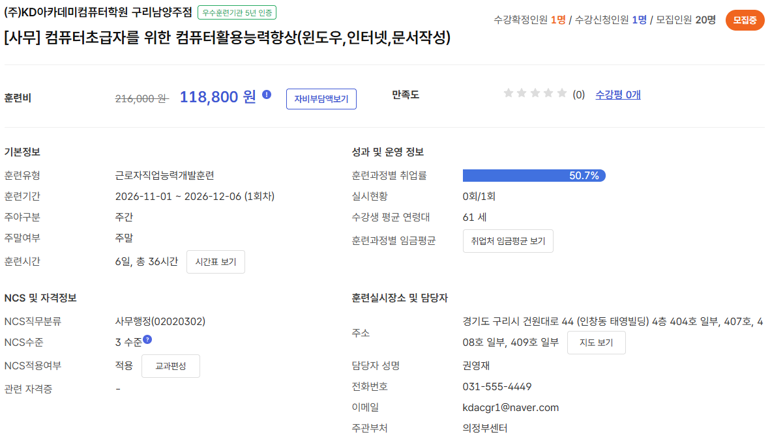Click 취업처 임금평균 보기 button
This screenshot has height=441, width=770.
point(508,241)
